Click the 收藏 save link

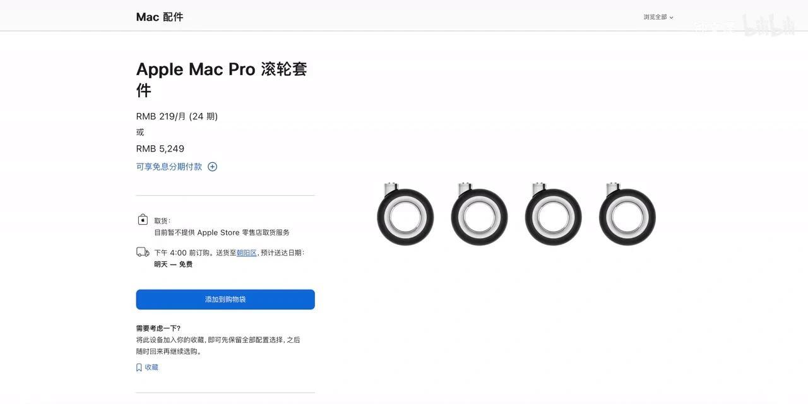coord(151,367)
